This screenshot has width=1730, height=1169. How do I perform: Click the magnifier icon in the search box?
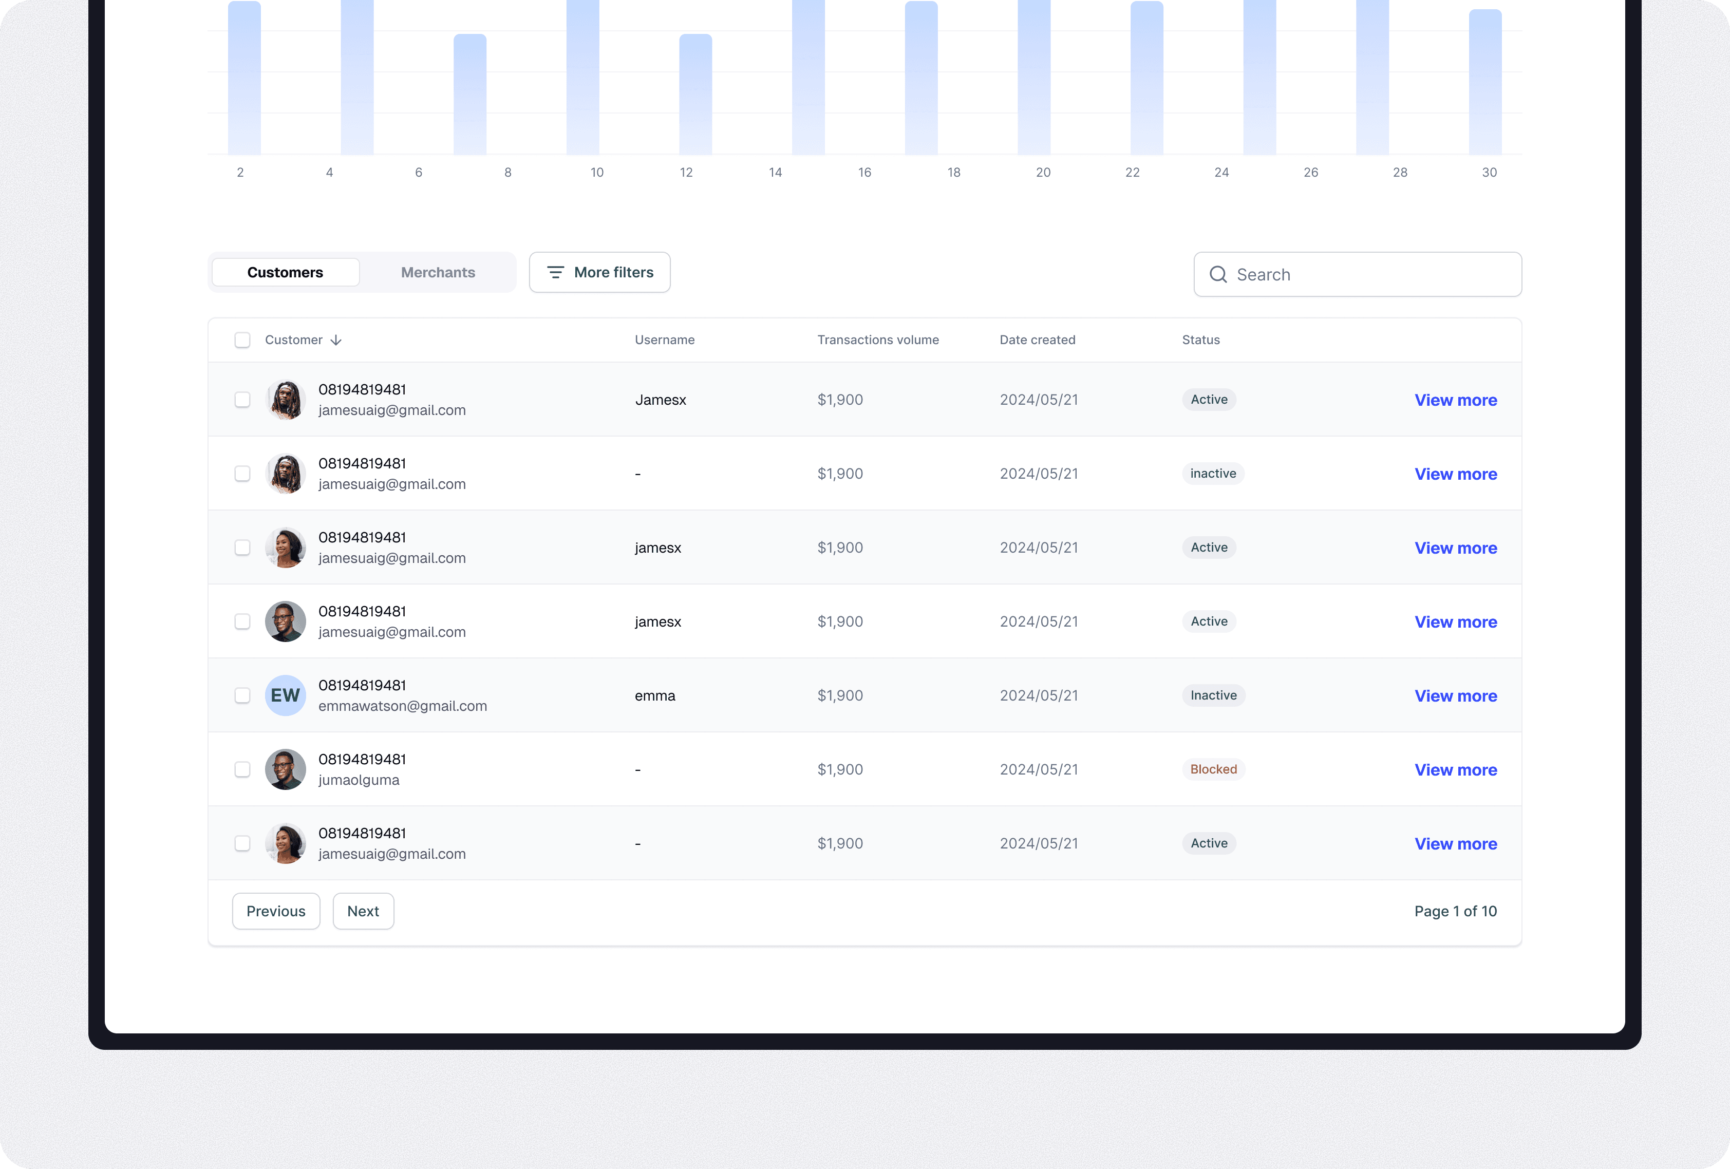pyautogui.click(x=1218, y=275)
